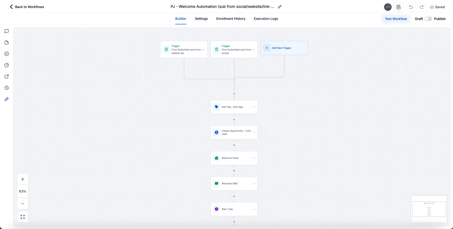This screenshot has height=229, width=453.
Task: Open options menu for Welcome Email step
Action: tap(254, 158)
